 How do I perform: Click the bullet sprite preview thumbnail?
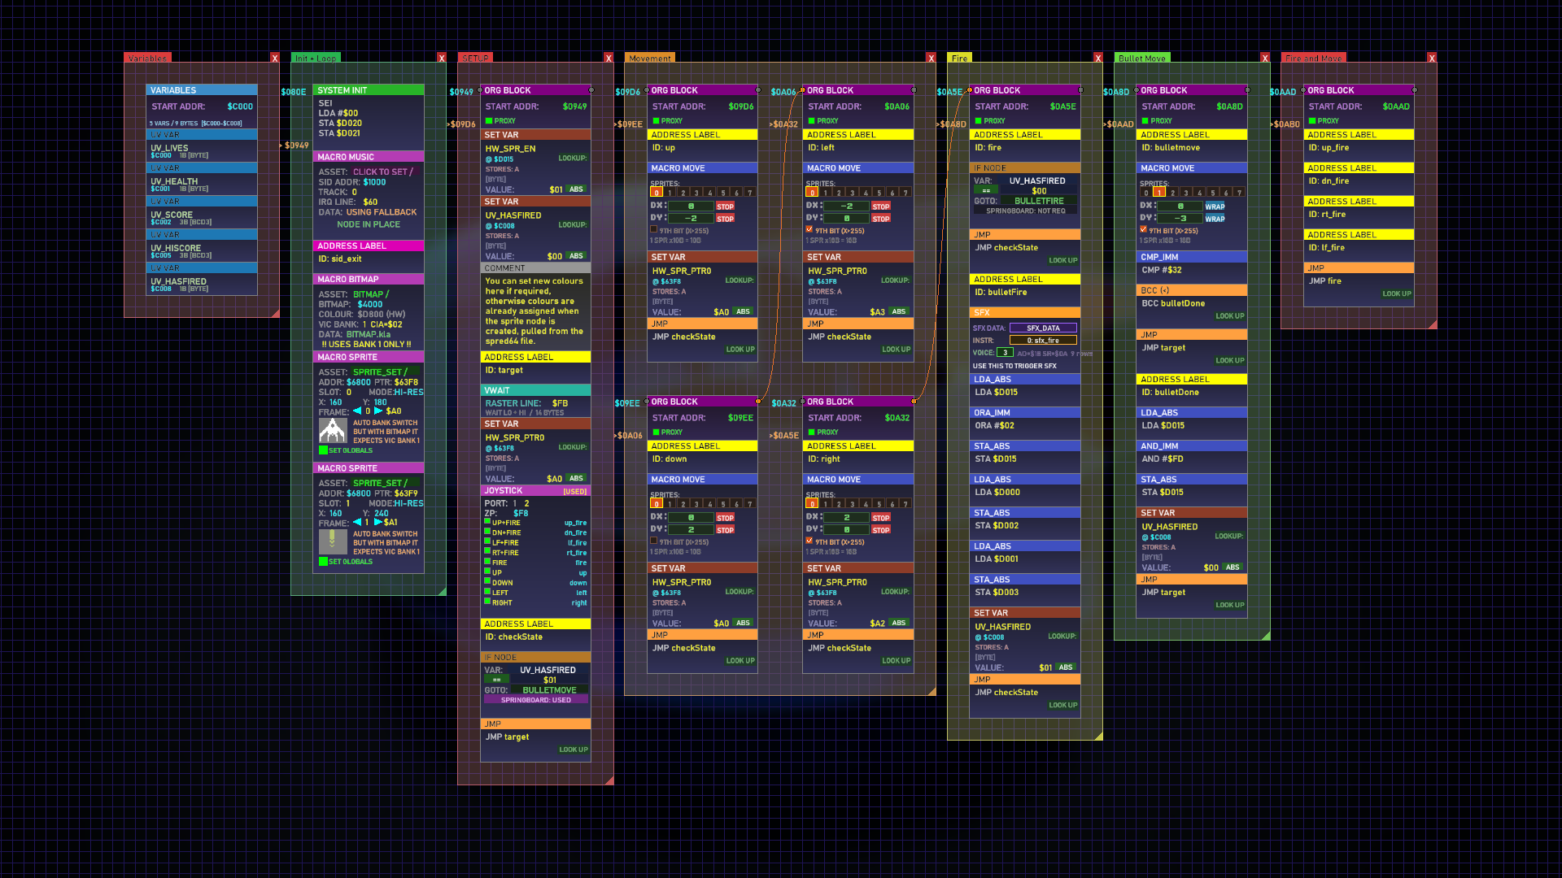pyautogui.click(x=332, y=541)
